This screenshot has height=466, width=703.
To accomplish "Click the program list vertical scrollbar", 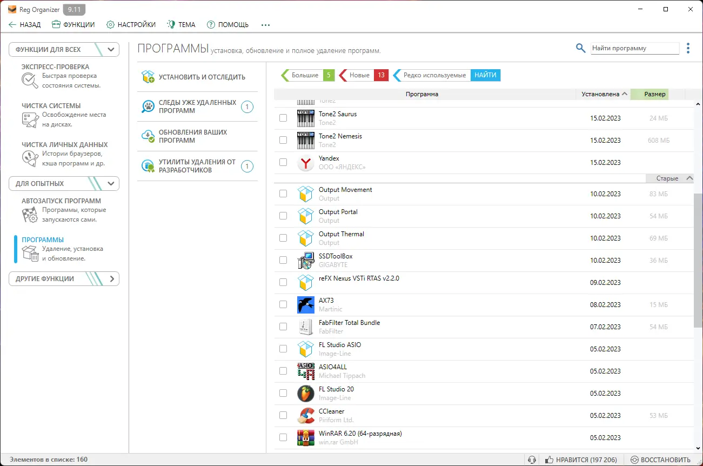I will (x=698, y=260).
